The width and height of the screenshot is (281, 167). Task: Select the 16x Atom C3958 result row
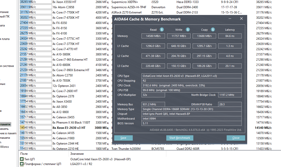pyautogui.click(x=63, y=7)
